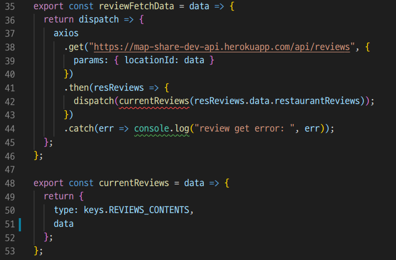
Task: Click the blue modified-line marker at line 51
Action: (x=20, y=225)
